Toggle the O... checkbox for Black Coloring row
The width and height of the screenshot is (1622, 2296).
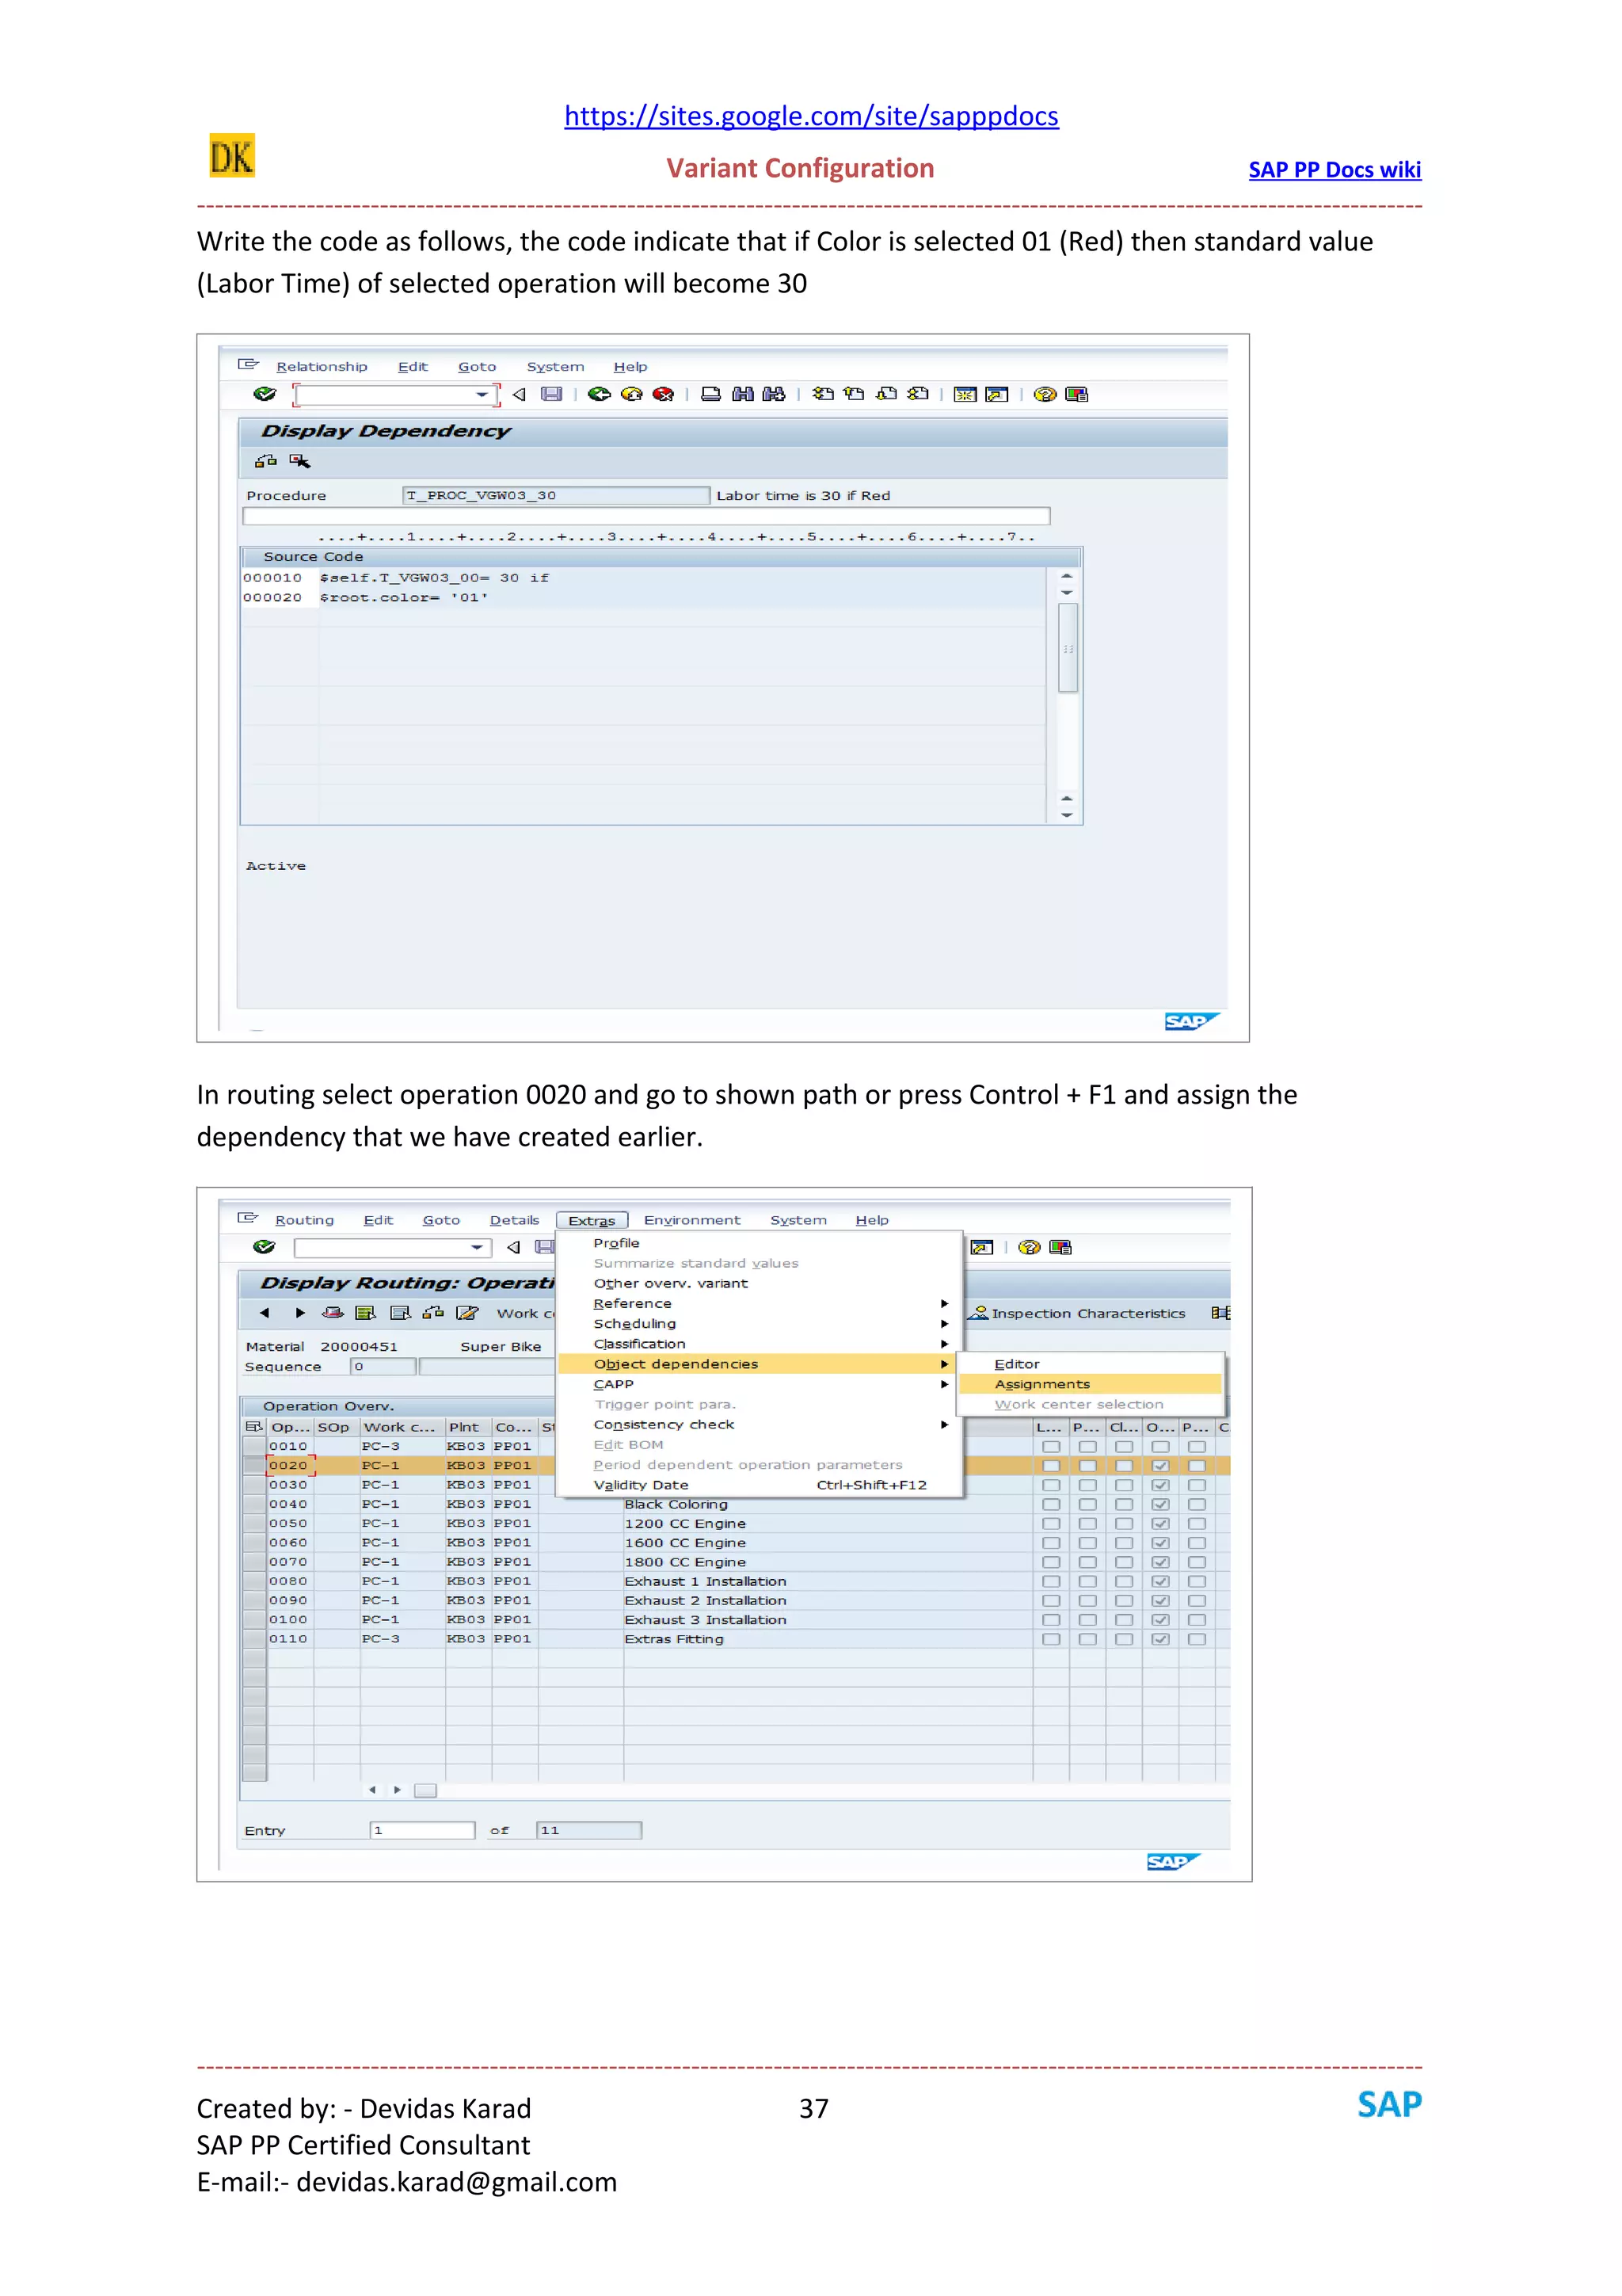(1160, 1504)
